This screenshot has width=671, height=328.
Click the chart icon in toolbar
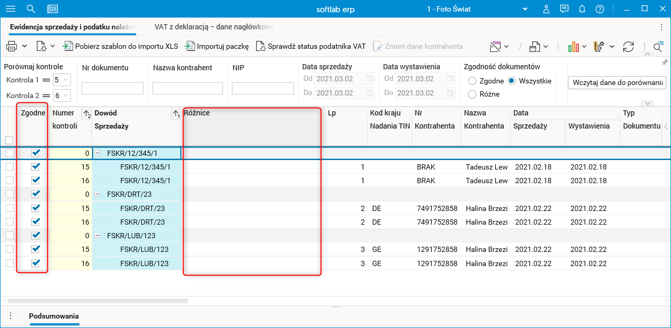[574, 47]
